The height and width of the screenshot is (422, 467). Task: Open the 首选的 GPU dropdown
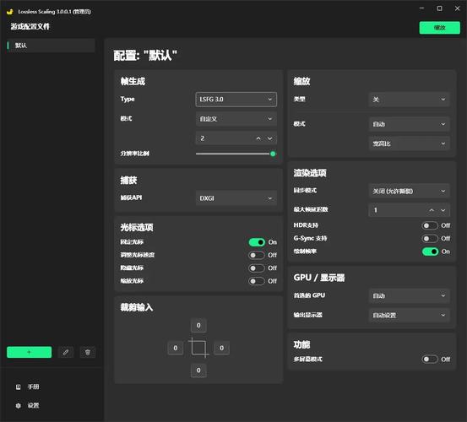(x=410, y=295)
